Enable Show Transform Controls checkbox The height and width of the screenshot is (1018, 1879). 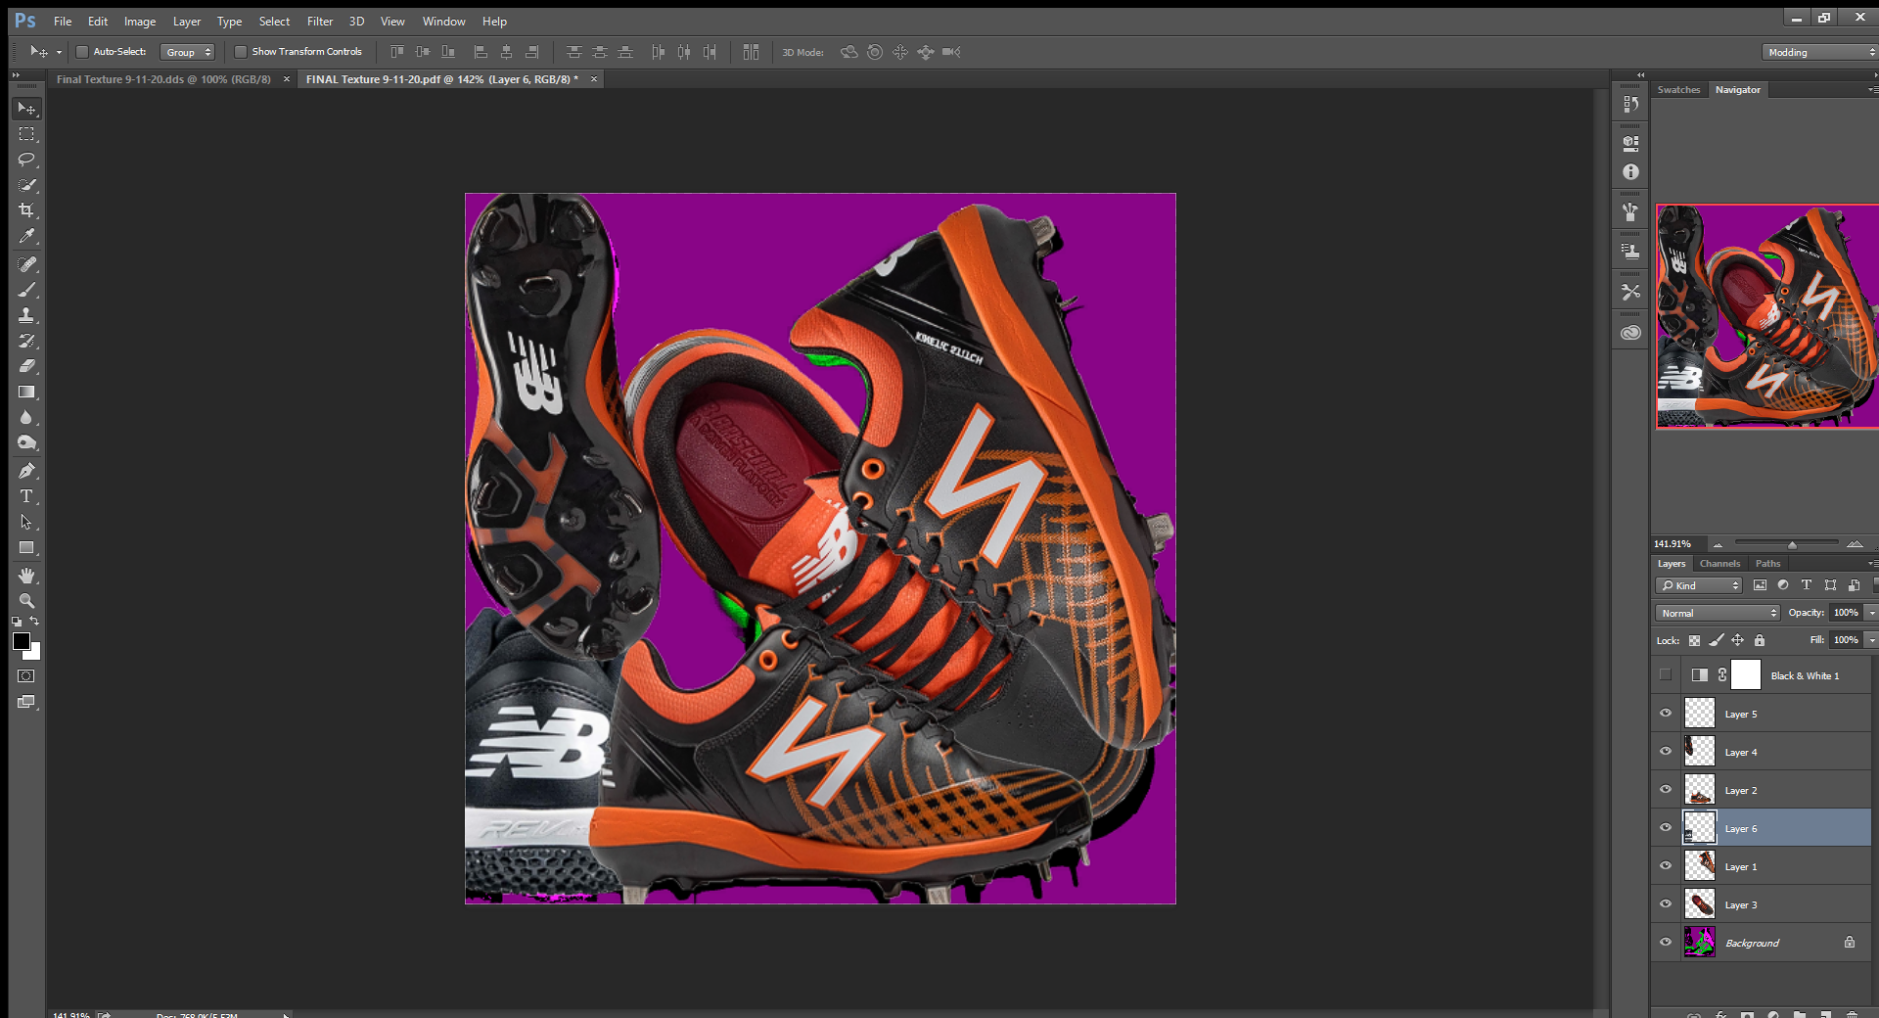tap(241, 52)
